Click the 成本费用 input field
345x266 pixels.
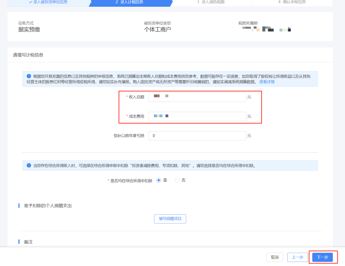point(197,116)
